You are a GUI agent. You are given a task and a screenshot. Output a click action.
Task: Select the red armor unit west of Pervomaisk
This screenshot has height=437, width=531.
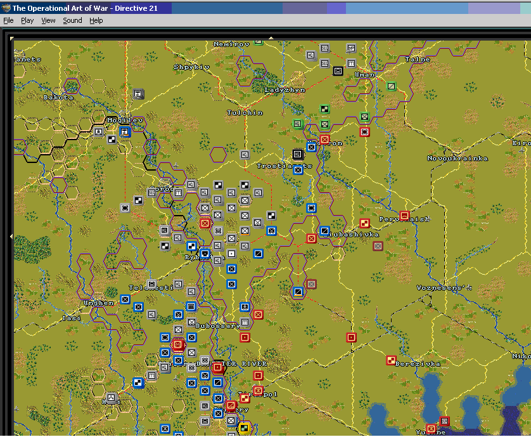click(x=364, y=223)
